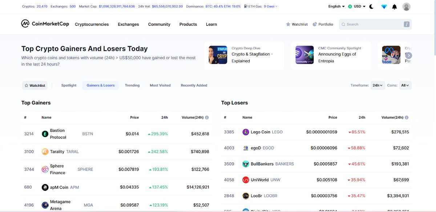436x212 pixels.
Task: Click the UniWorld coin icon
Action: [246, 180]
